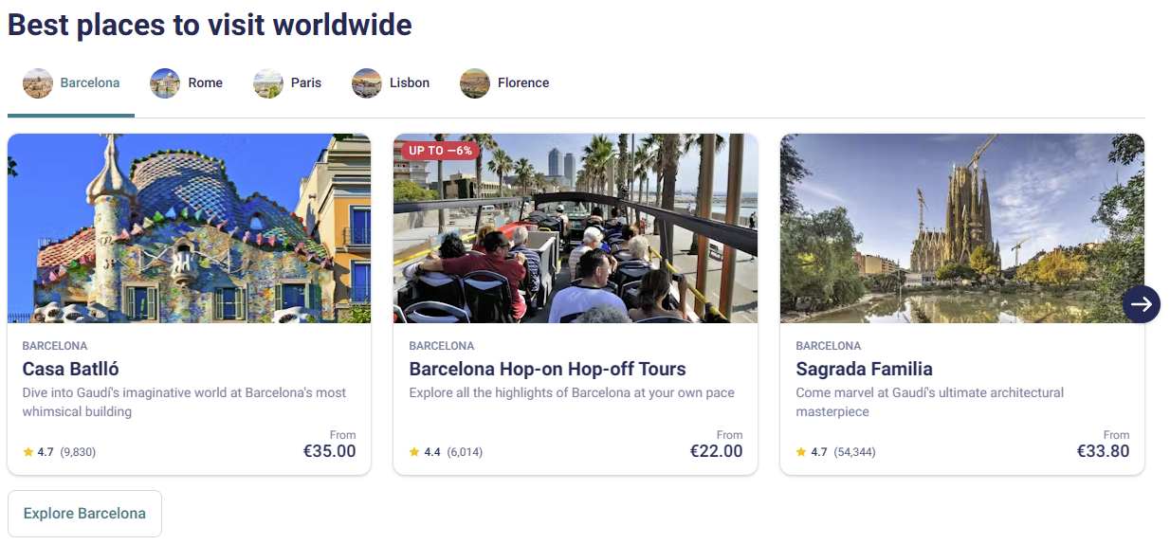Click the next arrow carousel button
This screenshot has height=545, width=1170.
click(1141, 304)
